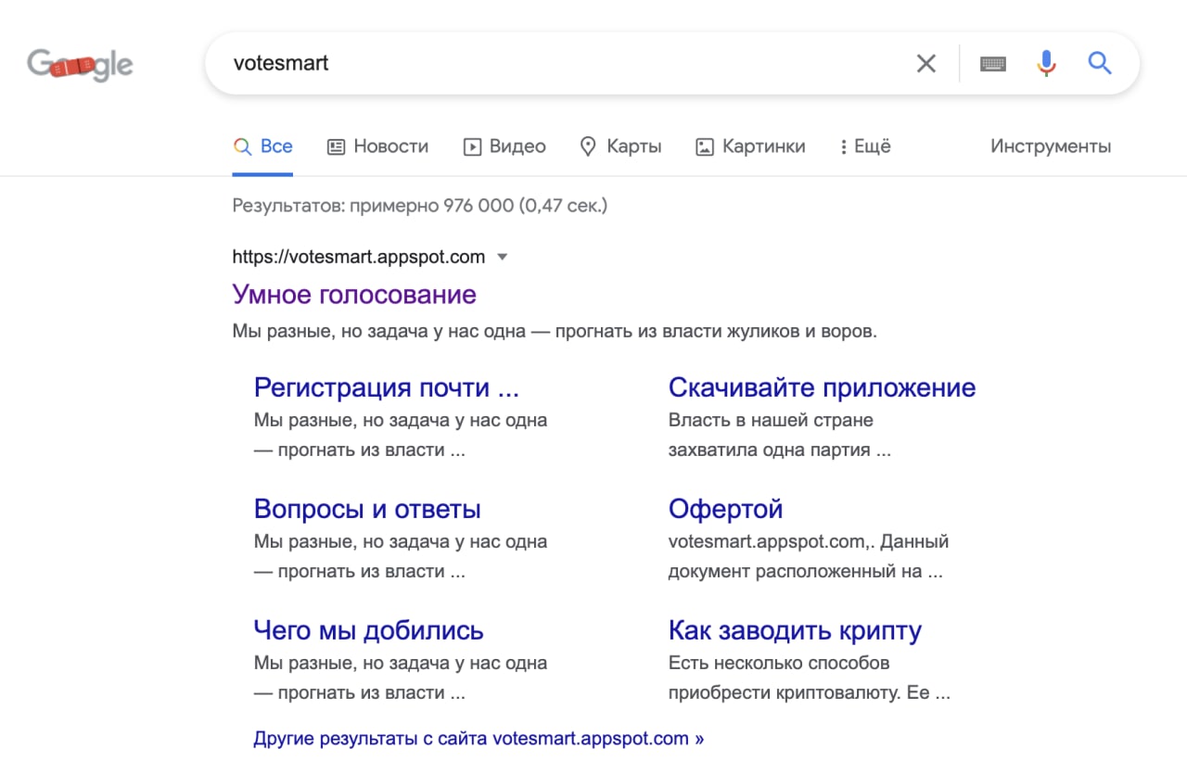The image size is (1187, 773).
Task: Click Другие результаты с сайта votesmart.appspot.com
Action: [479, 739]
